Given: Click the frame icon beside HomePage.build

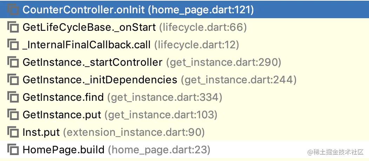Looking at the screenshot, I should 13,150.
